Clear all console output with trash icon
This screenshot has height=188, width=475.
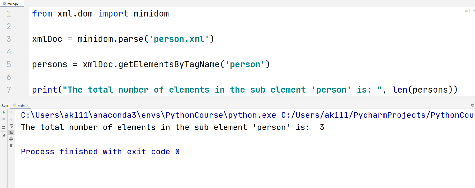click(11, 146)
